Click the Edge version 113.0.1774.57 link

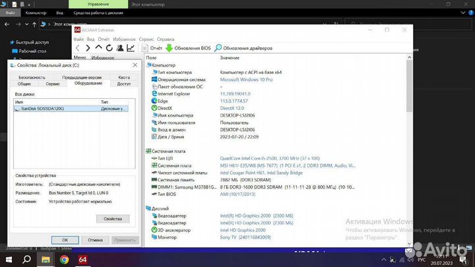pos(234,101)
